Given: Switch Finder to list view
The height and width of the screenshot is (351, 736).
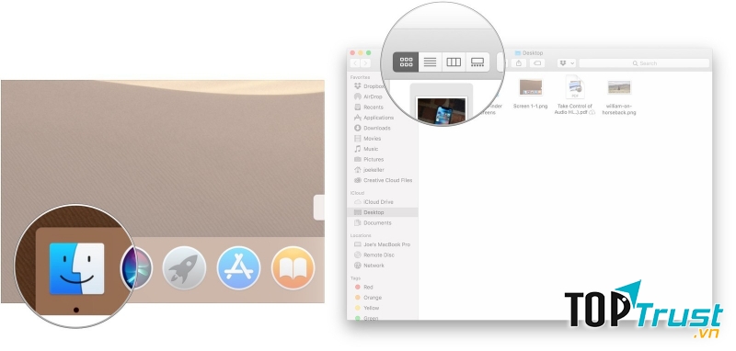Looking at the screenshot, I should 430,62.
